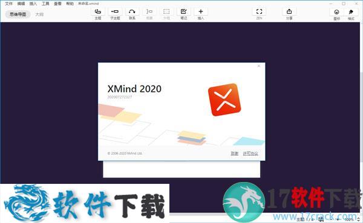Open the 插入 (Insert) menu
Viewport: 363px width, 223px height.
tap(33, 4)
